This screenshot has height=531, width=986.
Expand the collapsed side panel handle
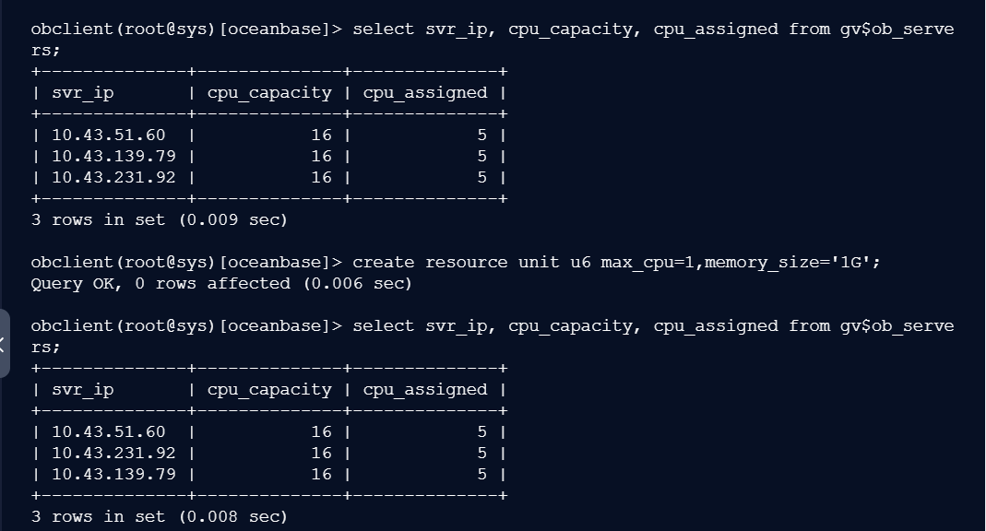coord(4,345)
